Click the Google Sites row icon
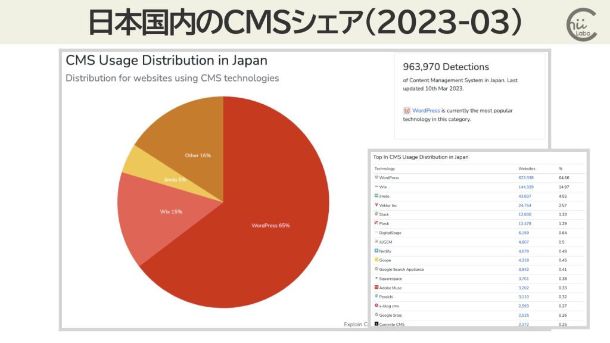Viewport: 610px width, 343px height. pos(376,315)
